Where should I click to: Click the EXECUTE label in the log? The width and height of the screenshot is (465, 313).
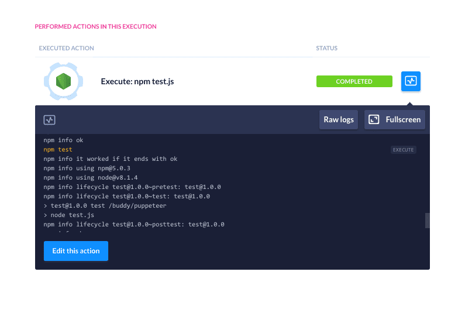[x=404, y=150]
